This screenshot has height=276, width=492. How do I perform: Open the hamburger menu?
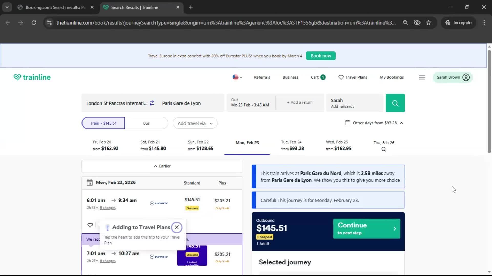pos(422,77)
